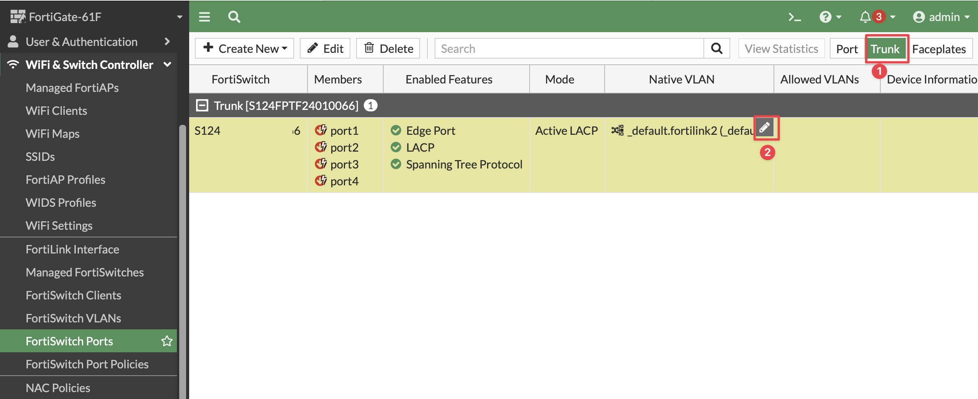This screenshot has width=978, height=399.
Task: Toggle favorite star for FortiSwitch Ports
Action: coord(167,341)
